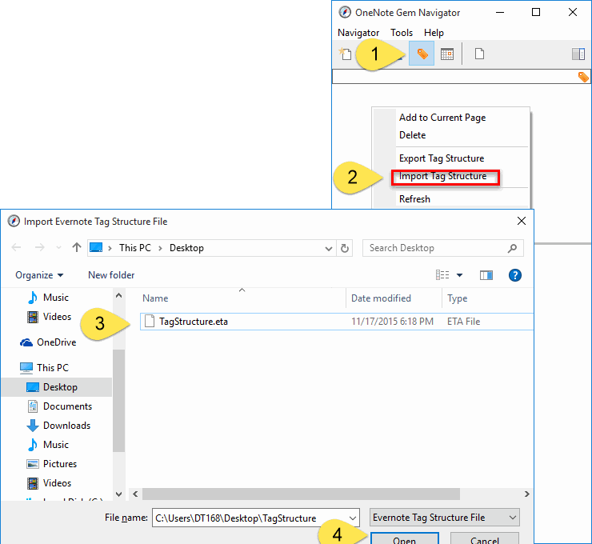Viewport: 592px width, 544px height.
Task: Click the blank page icon in Navigator toolbar
Action: 479,54
